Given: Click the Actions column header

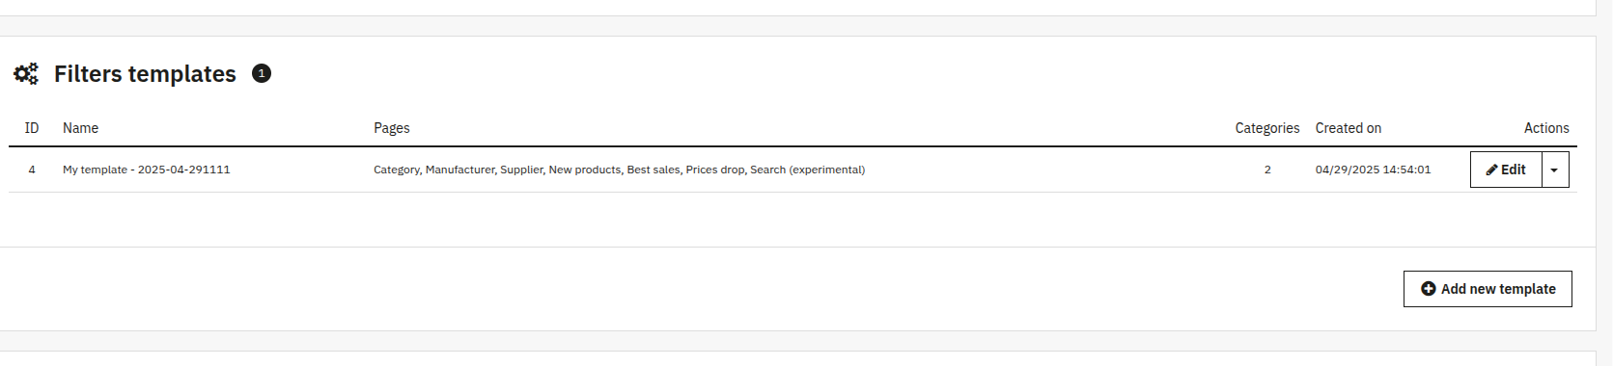Looking at the screenshot, I should (x=1546, y=128).
